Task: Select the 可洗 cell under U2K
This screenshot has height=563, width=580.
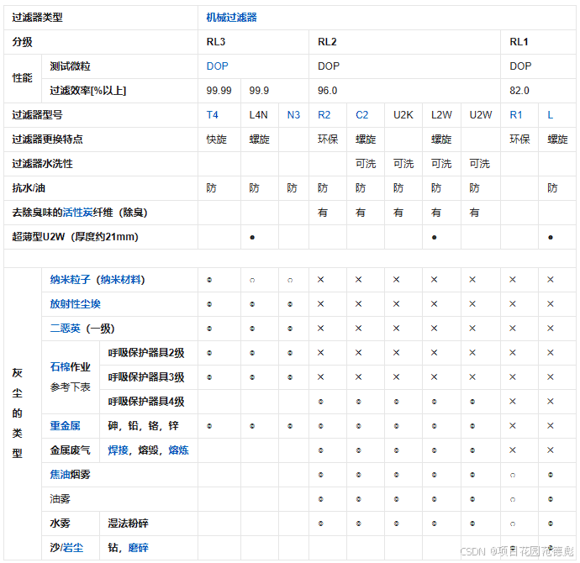Action: coord(403,164)
